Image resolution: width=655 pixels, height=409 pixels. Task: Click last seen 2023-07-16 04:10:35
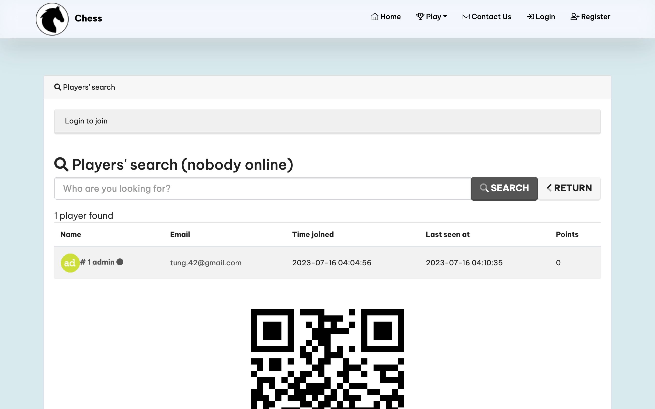point(464,263)
